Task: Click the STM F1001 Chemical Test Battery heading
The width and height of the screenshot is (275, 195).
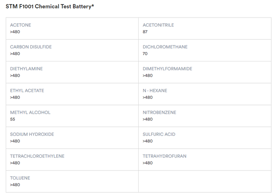Action: pos(50,6)
